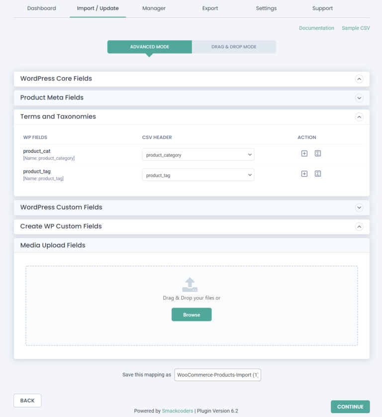Expand the WordPress Custom Fields section
382x417 pixels.
click(x=359, y=208)
